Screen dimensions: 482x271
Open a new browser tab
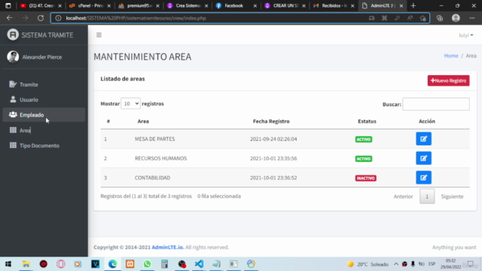(413, 5)
